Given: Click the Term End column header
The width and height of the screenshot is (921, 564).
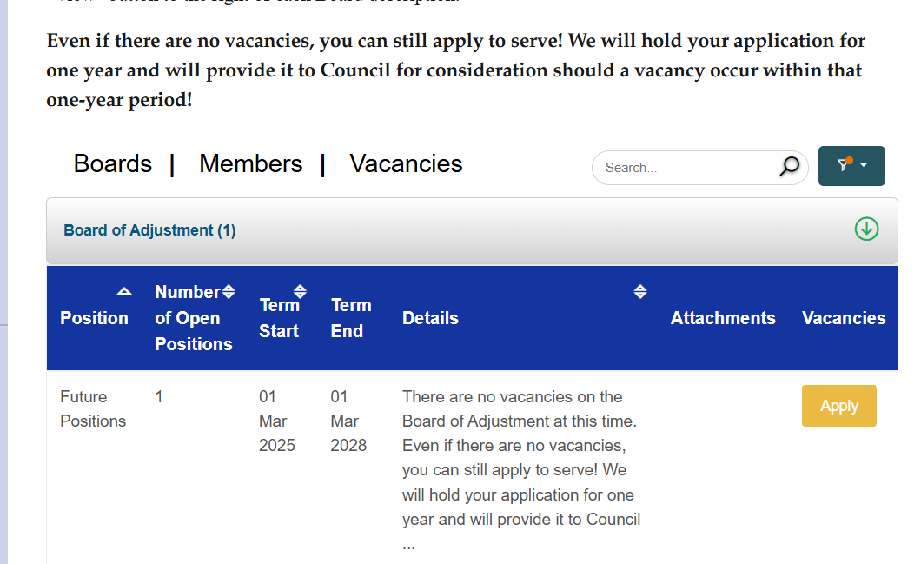Looking at the screenshot, I should click(x=350, y=318).
